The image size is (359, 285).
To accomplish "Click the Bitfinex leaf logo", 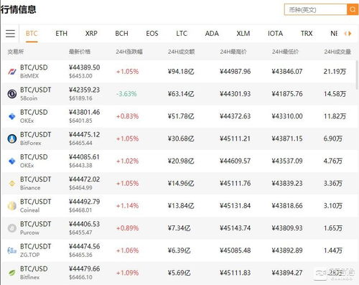I will point(12,273).
